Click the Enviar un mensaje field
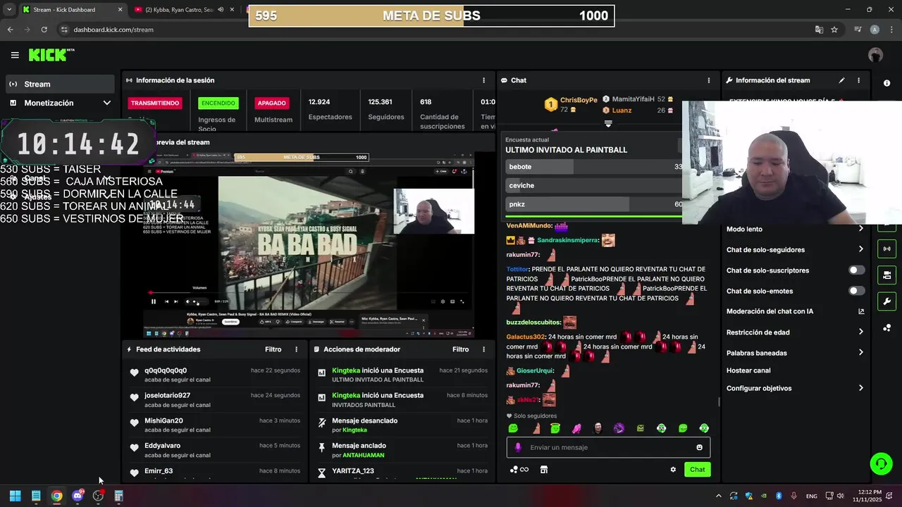The height and width of the screenshot is (507, 902). [x=608, y=447]
